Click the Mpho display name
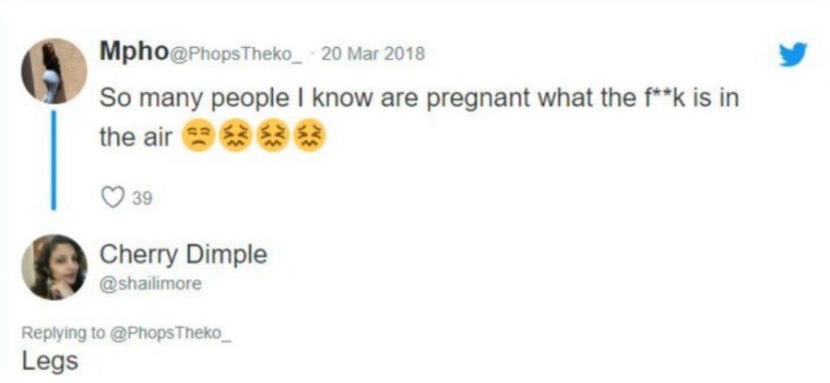This screenshot has width=830, height=383. [132, 52]
